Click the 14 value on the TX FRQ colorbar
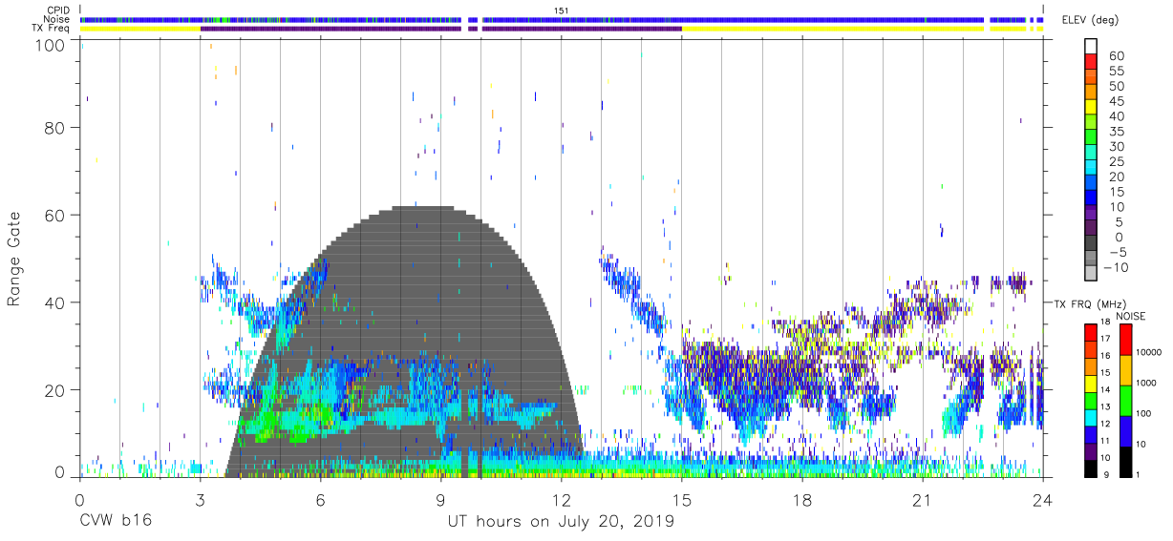 coord(1108,389)
